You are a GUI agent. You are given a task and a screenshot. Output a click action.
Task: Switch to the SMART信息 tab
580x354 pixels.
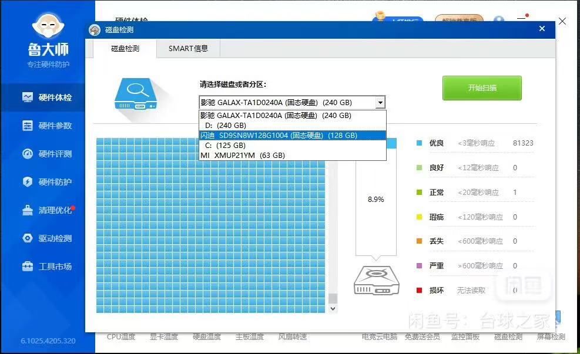pos(188,49)
